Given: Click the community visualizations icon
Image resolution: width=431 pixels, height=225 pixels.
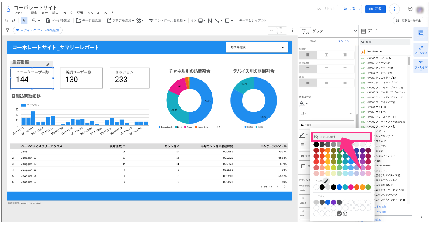Looking at the screenshot, I should point(139,21).
